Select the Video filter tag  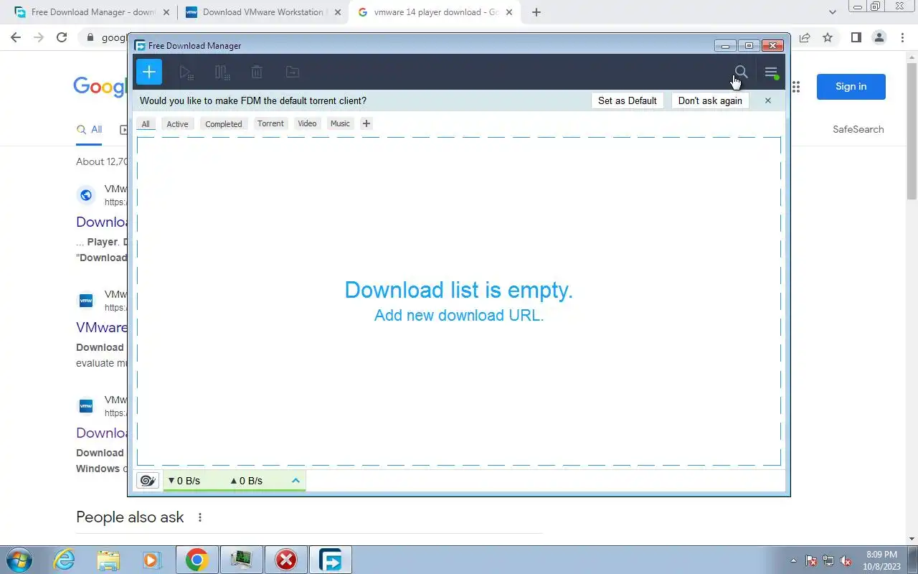(307, 123)
